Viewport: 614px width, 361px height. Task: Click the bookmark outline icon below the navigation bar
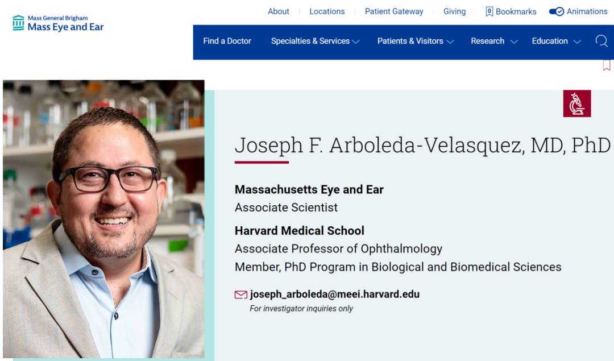[607, 65]
